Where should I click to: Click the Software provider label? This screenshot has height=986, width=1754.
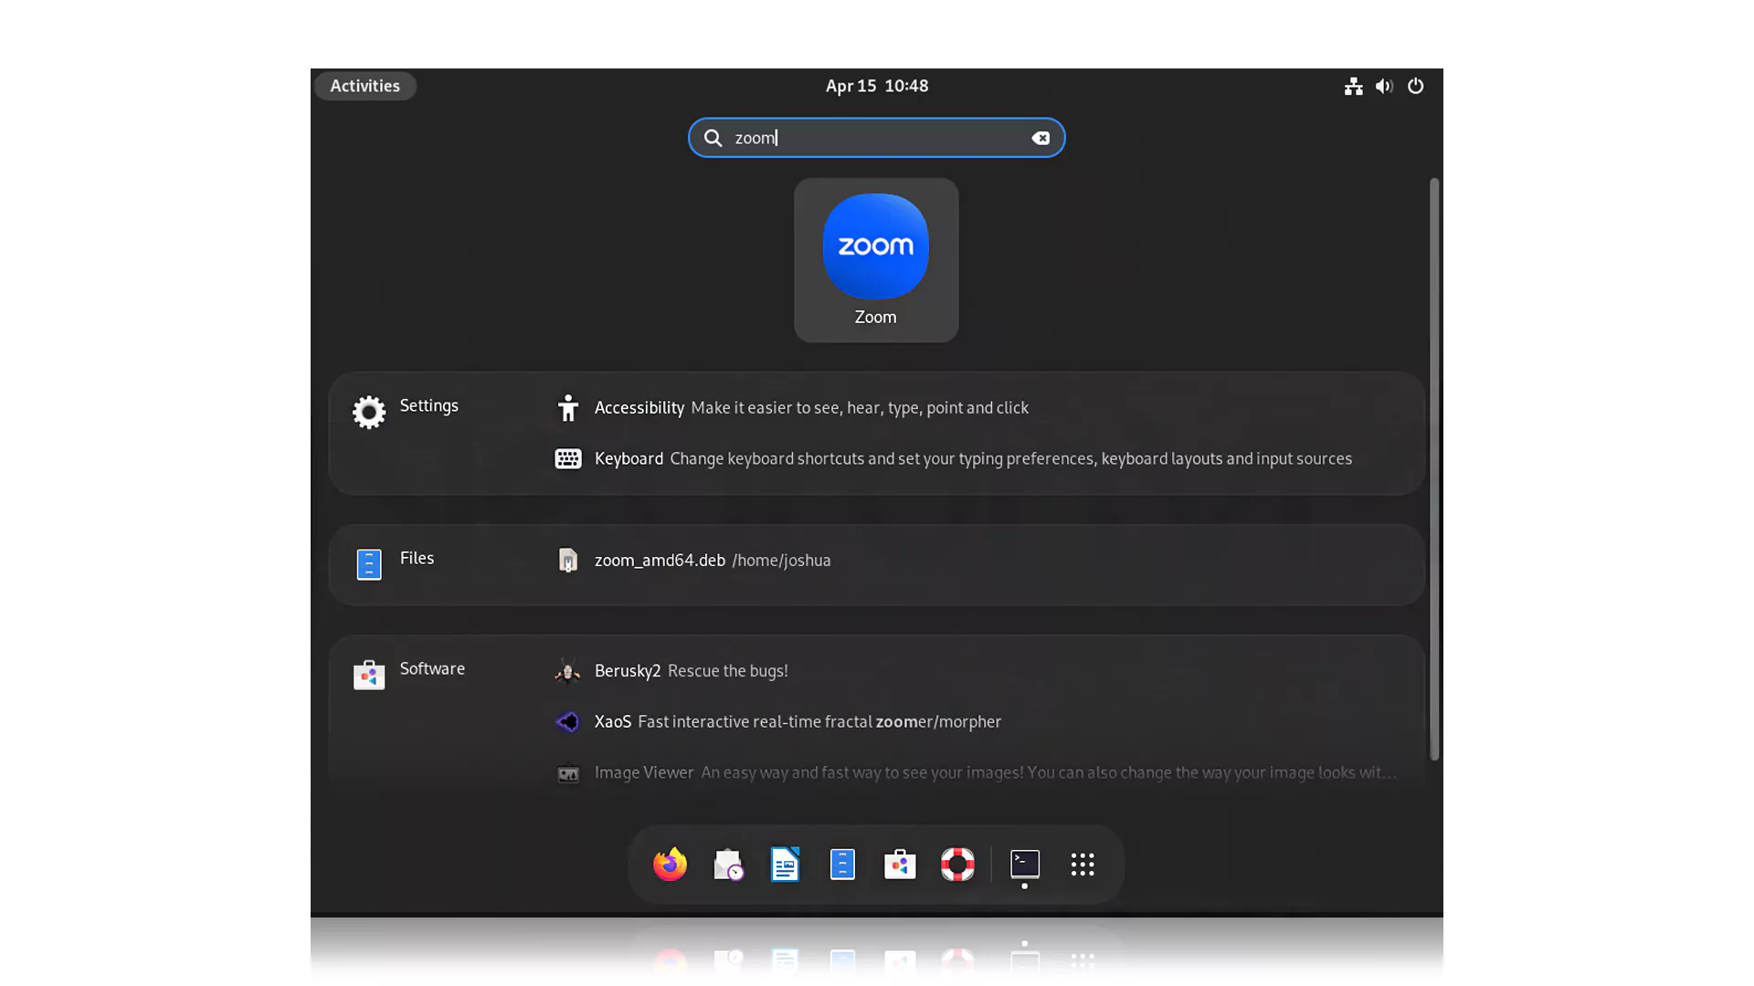click(432, 669)
